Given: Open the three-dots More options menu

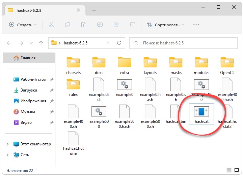Looking at the screenshot, I should (x=196, y=25).
